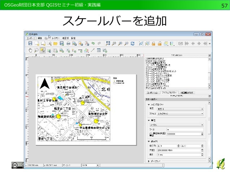The image size is (230, 172).
Task: Open the スタイル style dropdown
Action: click(180, 113)
